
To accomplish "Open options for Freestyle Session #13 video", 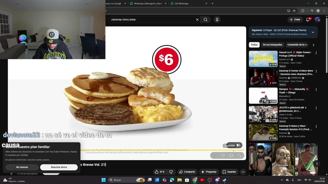I will [x=316, y=126].
